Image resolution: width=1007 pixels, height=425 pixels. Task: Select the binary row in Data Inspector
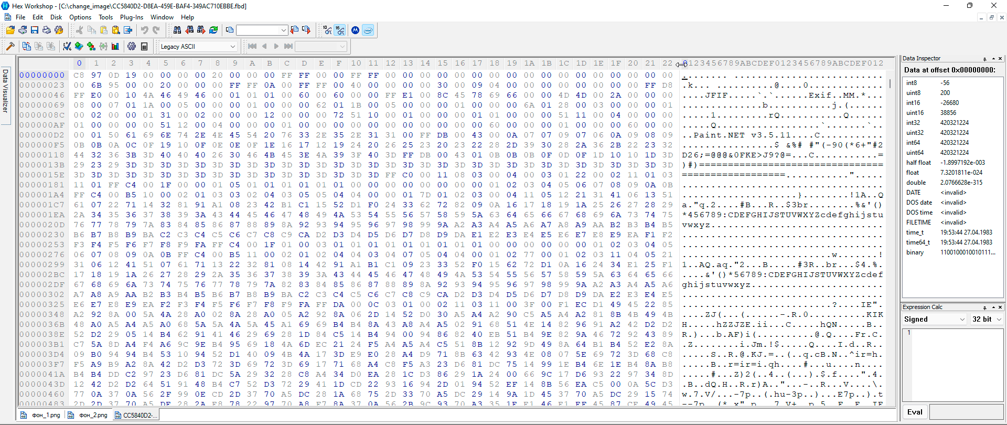pos(953,252)
